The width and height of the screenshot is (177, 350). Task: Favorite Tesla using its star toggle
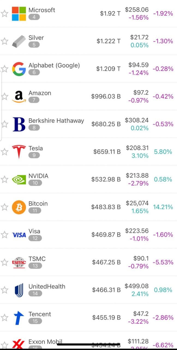pos(5,151)
